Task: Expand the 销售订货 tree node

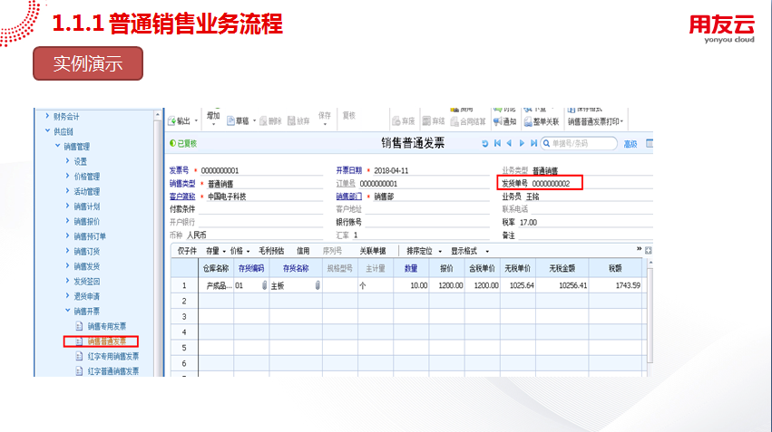Action: click(67, 252)
